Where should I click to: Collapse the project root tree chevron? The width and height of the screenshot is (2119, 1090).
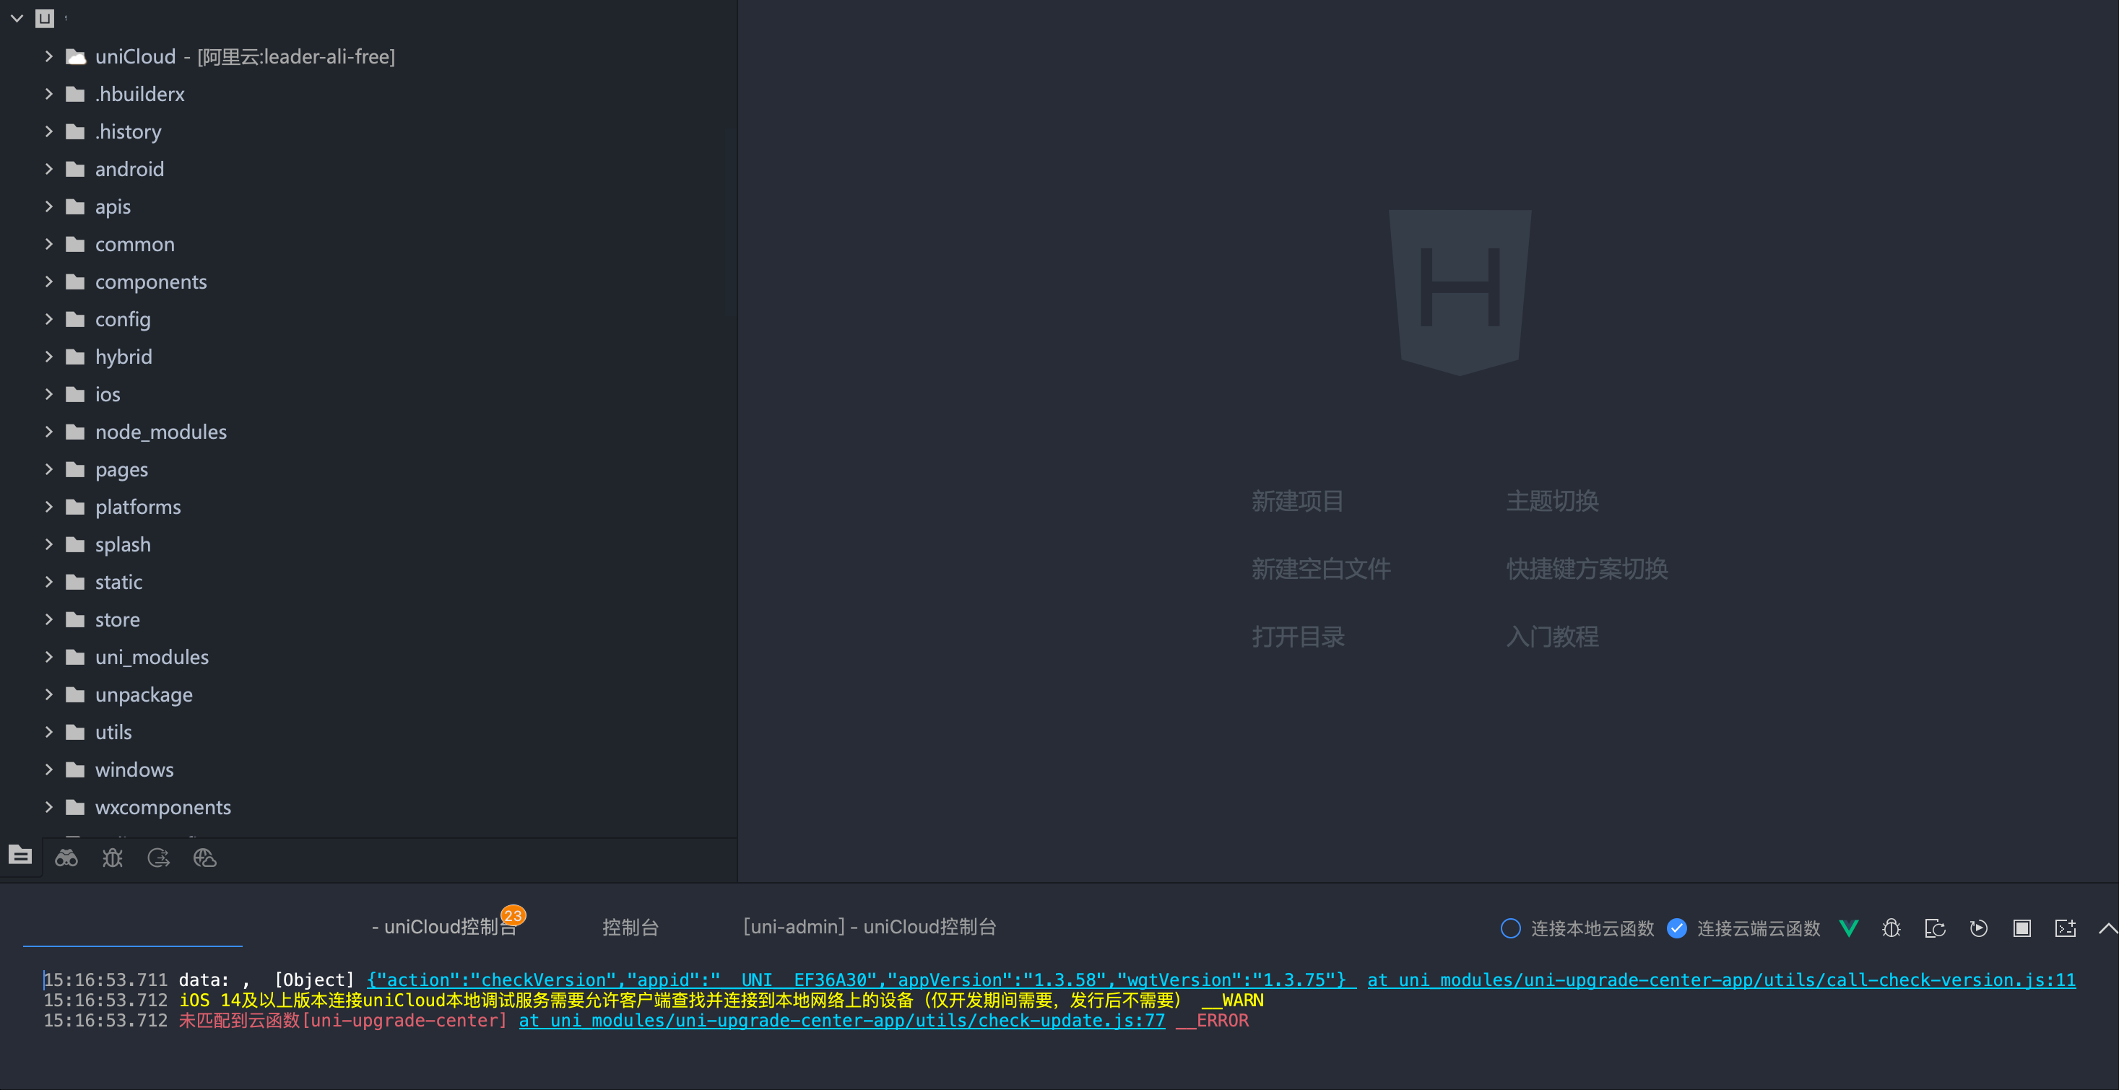click(x=17, y=18)
